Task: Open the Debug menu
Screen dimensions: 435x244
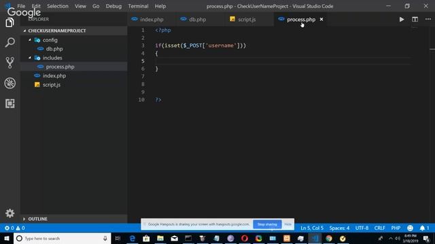Action: [x=114, y=6]
